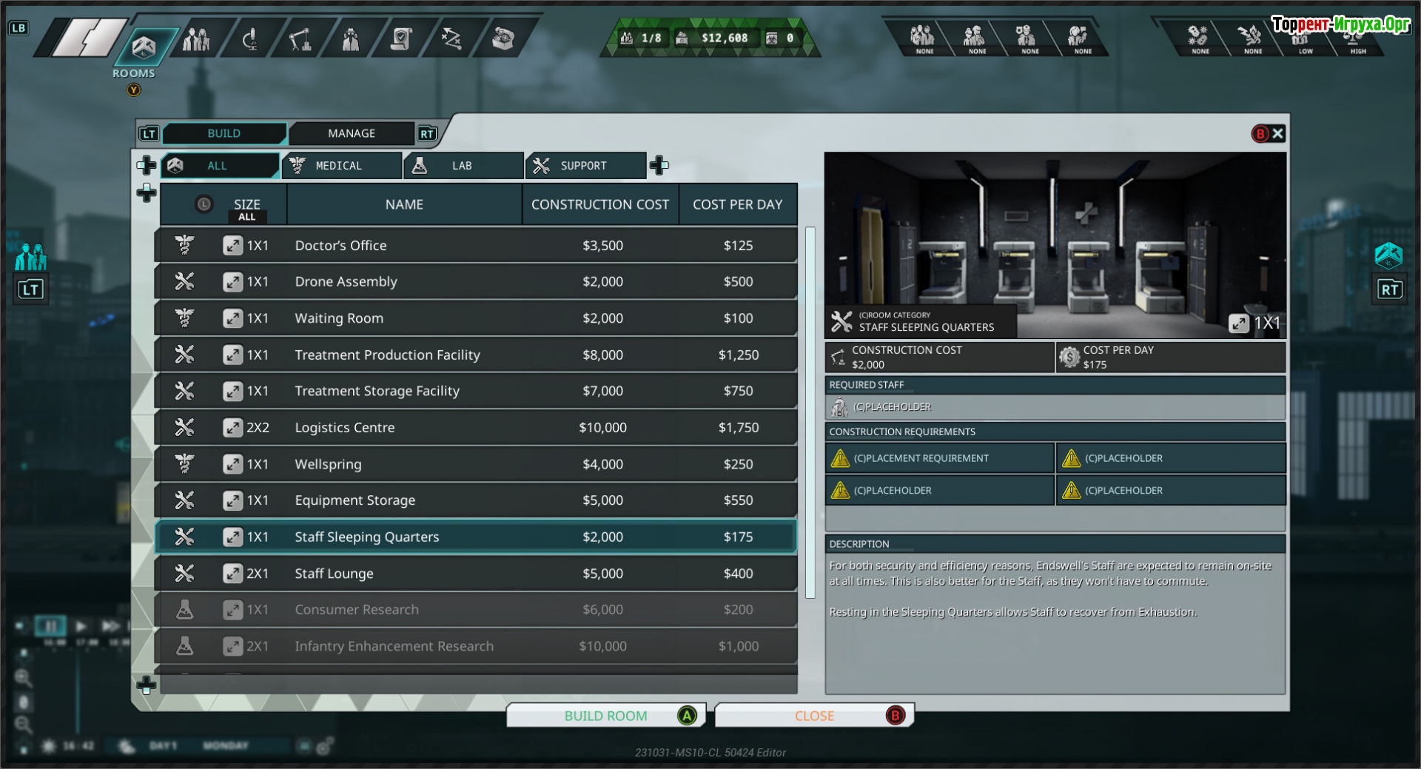The height and width of the screenshot is (769, 1421).
Task: Set game speed to play
Action: pyautogui.click(x=81, y=626)
